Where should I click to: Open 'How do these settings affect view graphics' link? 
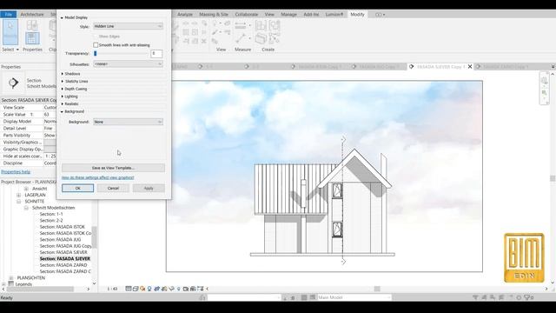[x=98, y=177]
